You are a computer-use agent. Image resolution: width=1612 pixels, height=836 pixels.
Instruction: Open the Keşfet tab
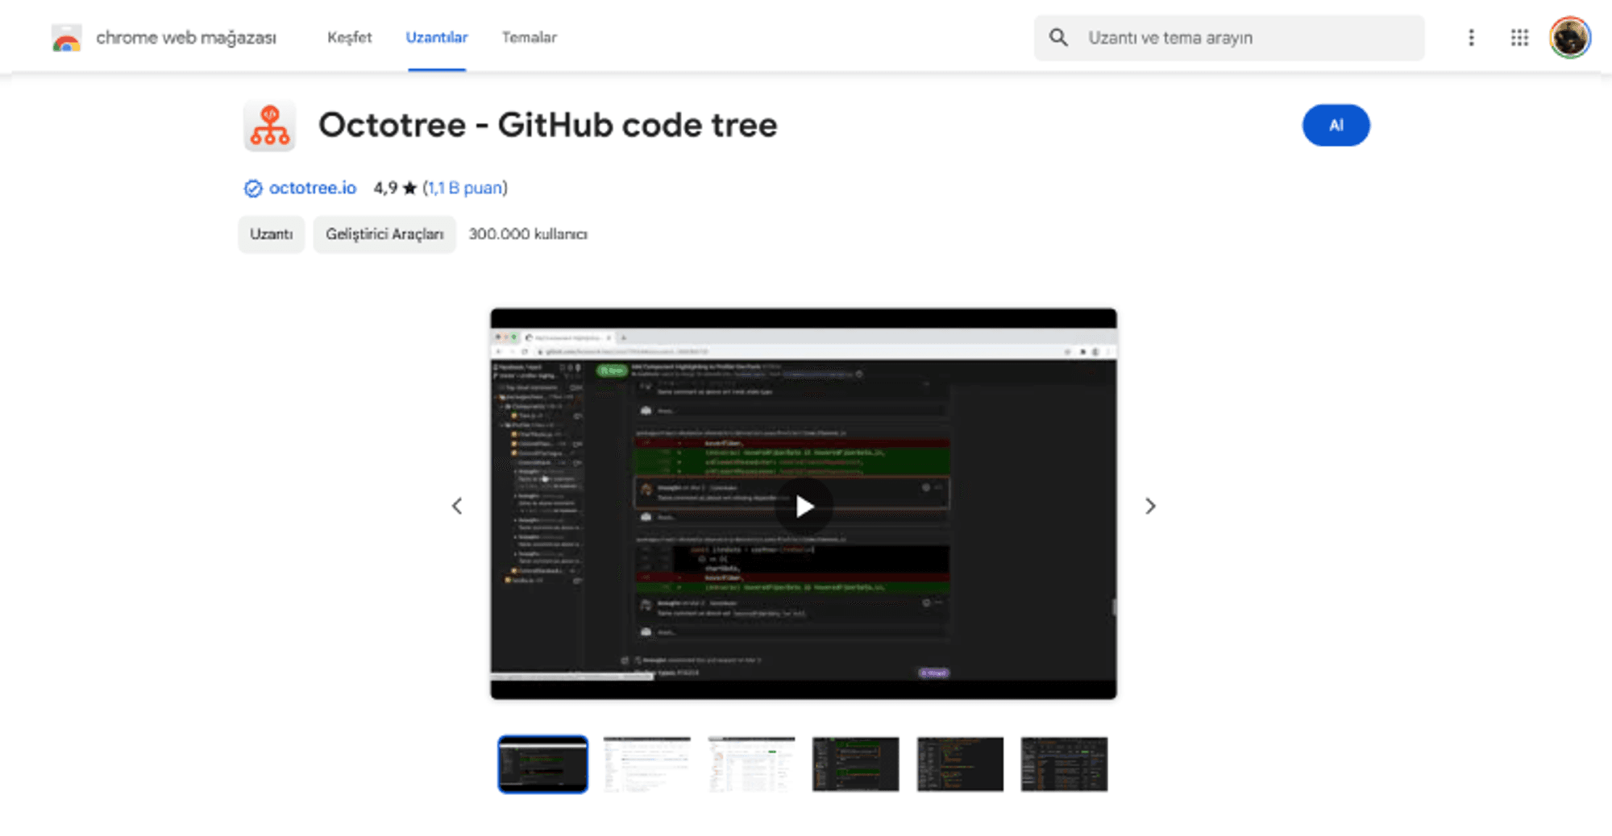point(349,38)
